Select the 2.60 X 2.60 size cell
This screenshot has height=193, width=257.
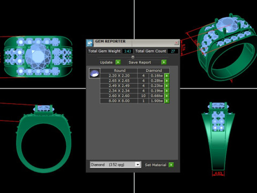click(x=119, y=96)
